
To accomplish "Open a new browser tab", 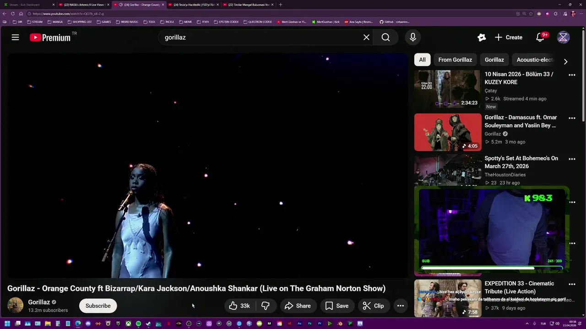I will coord(280,5).
